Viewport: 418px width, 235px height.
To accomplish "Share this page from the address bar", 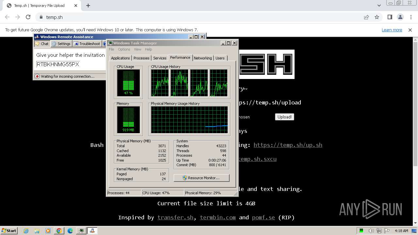I will click(366, 17).
